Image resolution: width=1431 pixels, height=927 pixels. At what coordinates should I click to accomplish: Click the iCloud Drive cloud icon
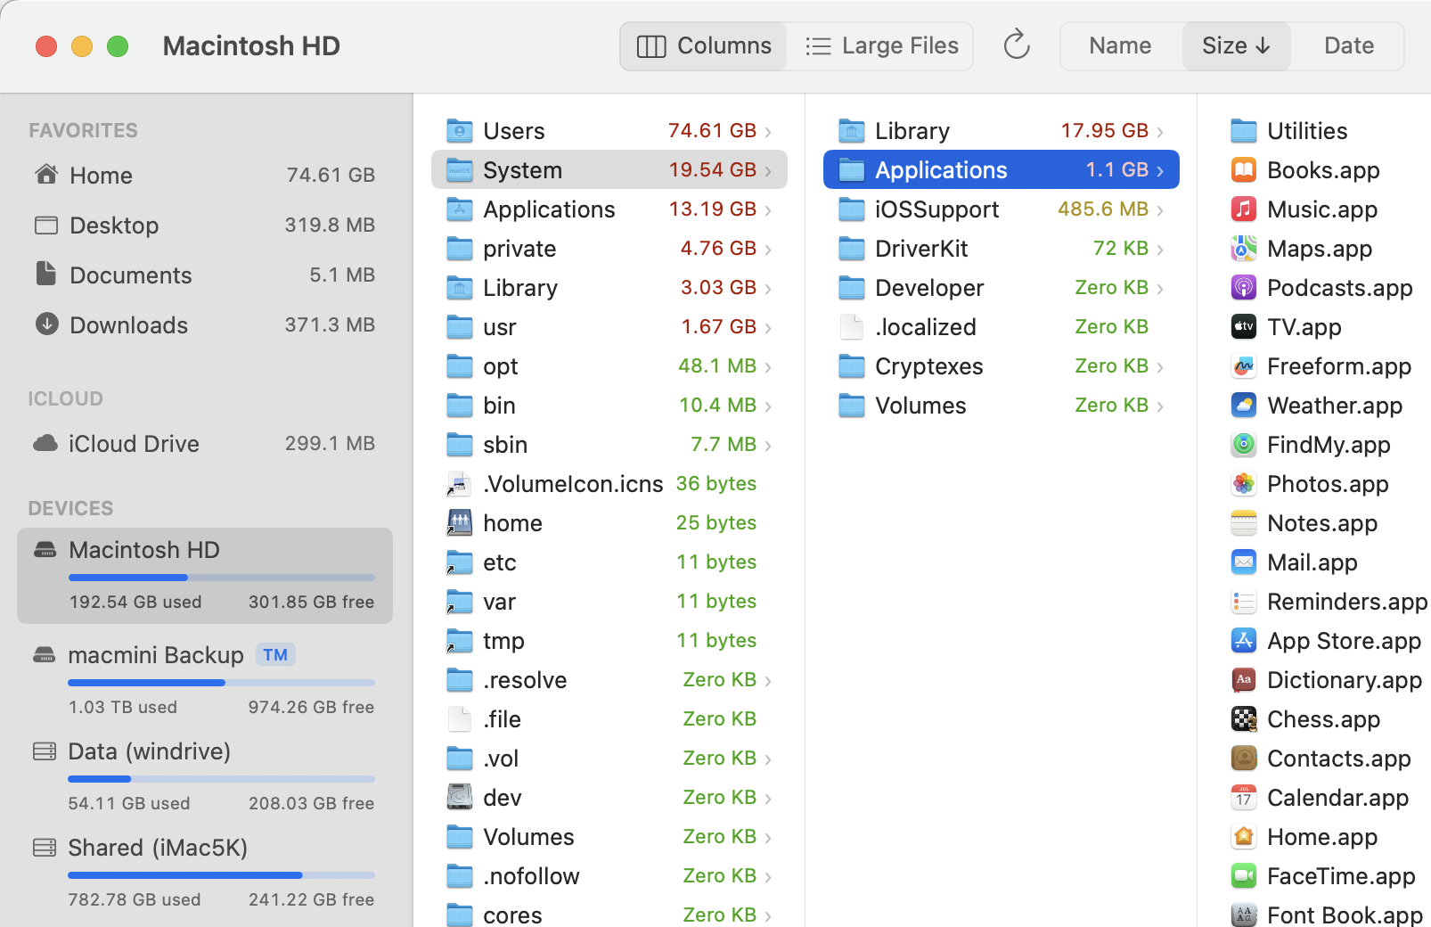[x=45, y=443]
